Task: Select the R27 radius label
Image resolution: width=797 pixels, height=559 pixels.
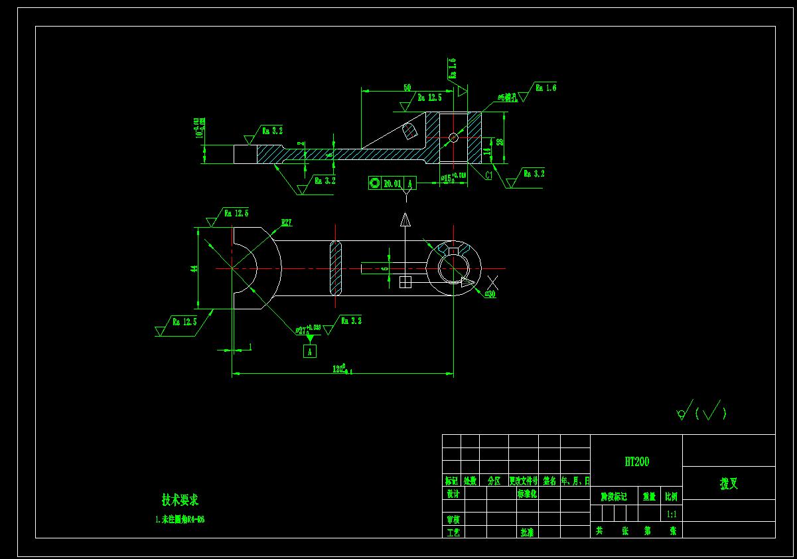Action: coord(287,223)
